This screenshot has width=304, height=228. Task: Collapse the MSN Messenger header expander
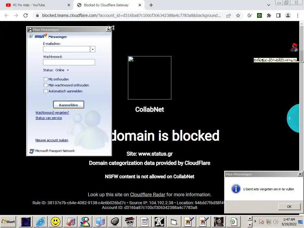point(30,36)
